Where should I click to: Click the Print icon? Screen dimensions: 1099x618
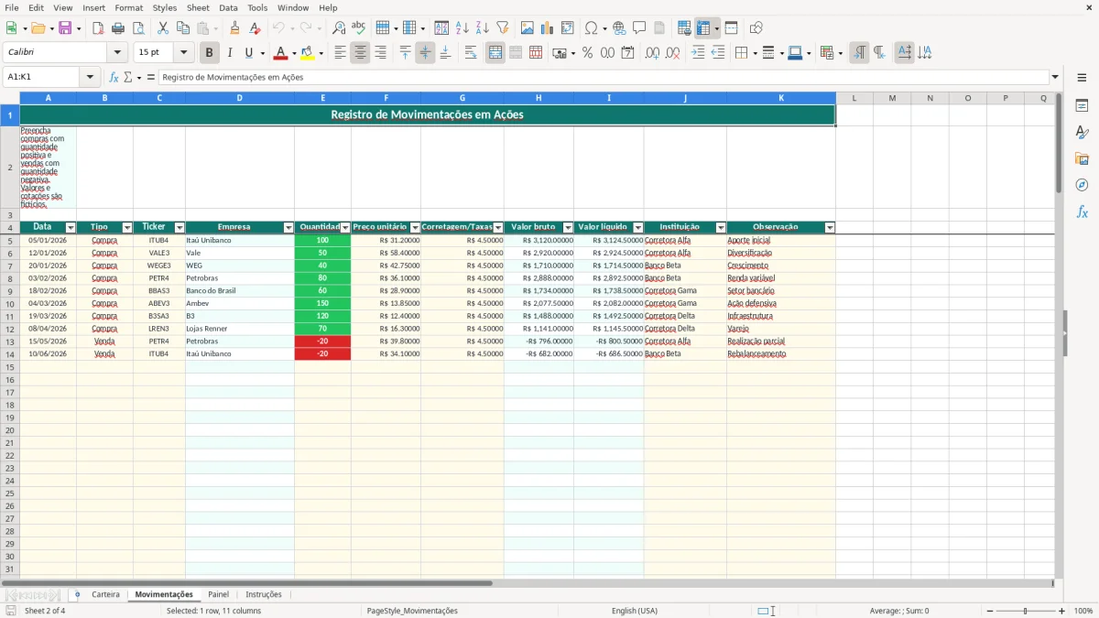pyautogui.click(x=118, y=28)
